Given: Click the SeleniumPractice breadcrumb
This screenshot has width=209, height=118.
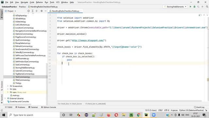Looking at the screenshot, I should [x=9, y=7].
